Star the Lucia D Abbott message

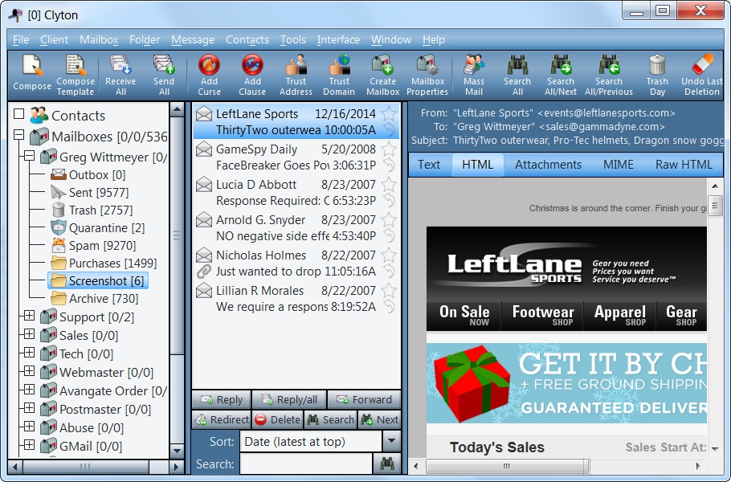coord(389,184)
